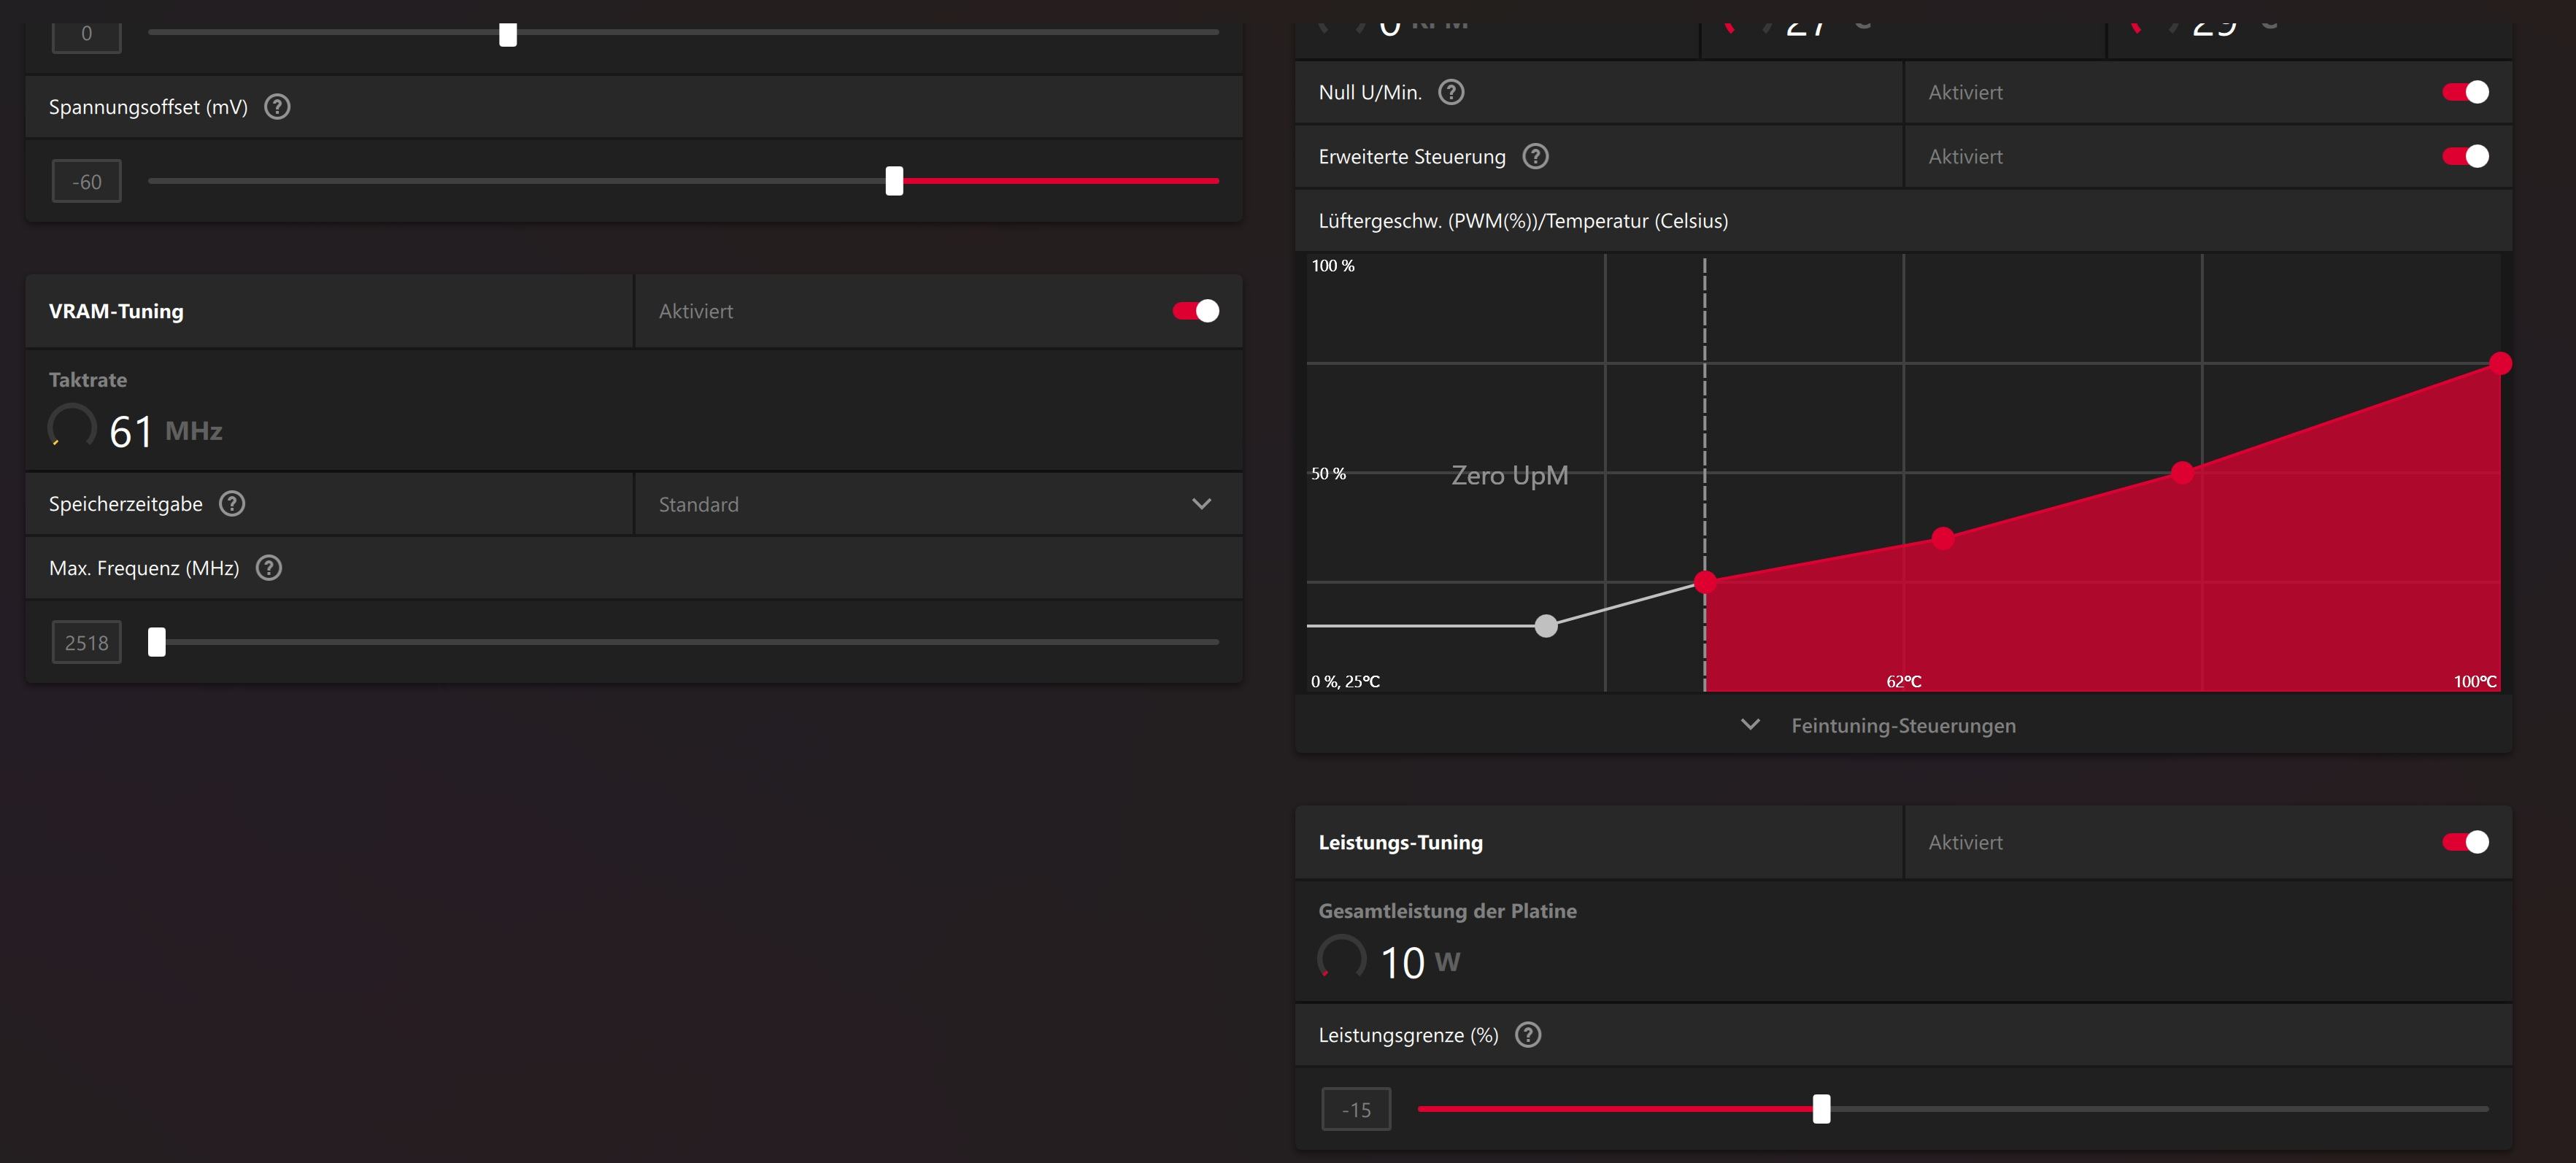Click the Spannungsoffset slider handle
The width and height of the screenshot is (2576, 1163).
pos(894,181)
